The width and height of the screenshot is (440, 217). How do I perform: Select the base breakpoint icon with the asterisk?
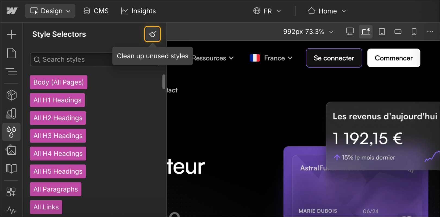click(x=366, y=32)
